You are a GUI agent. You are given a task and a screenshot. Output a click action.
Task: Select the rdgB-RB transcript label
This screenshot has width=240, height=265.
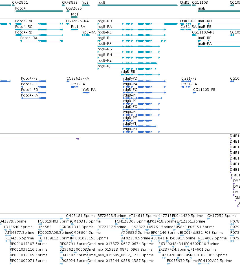(128, 72)
